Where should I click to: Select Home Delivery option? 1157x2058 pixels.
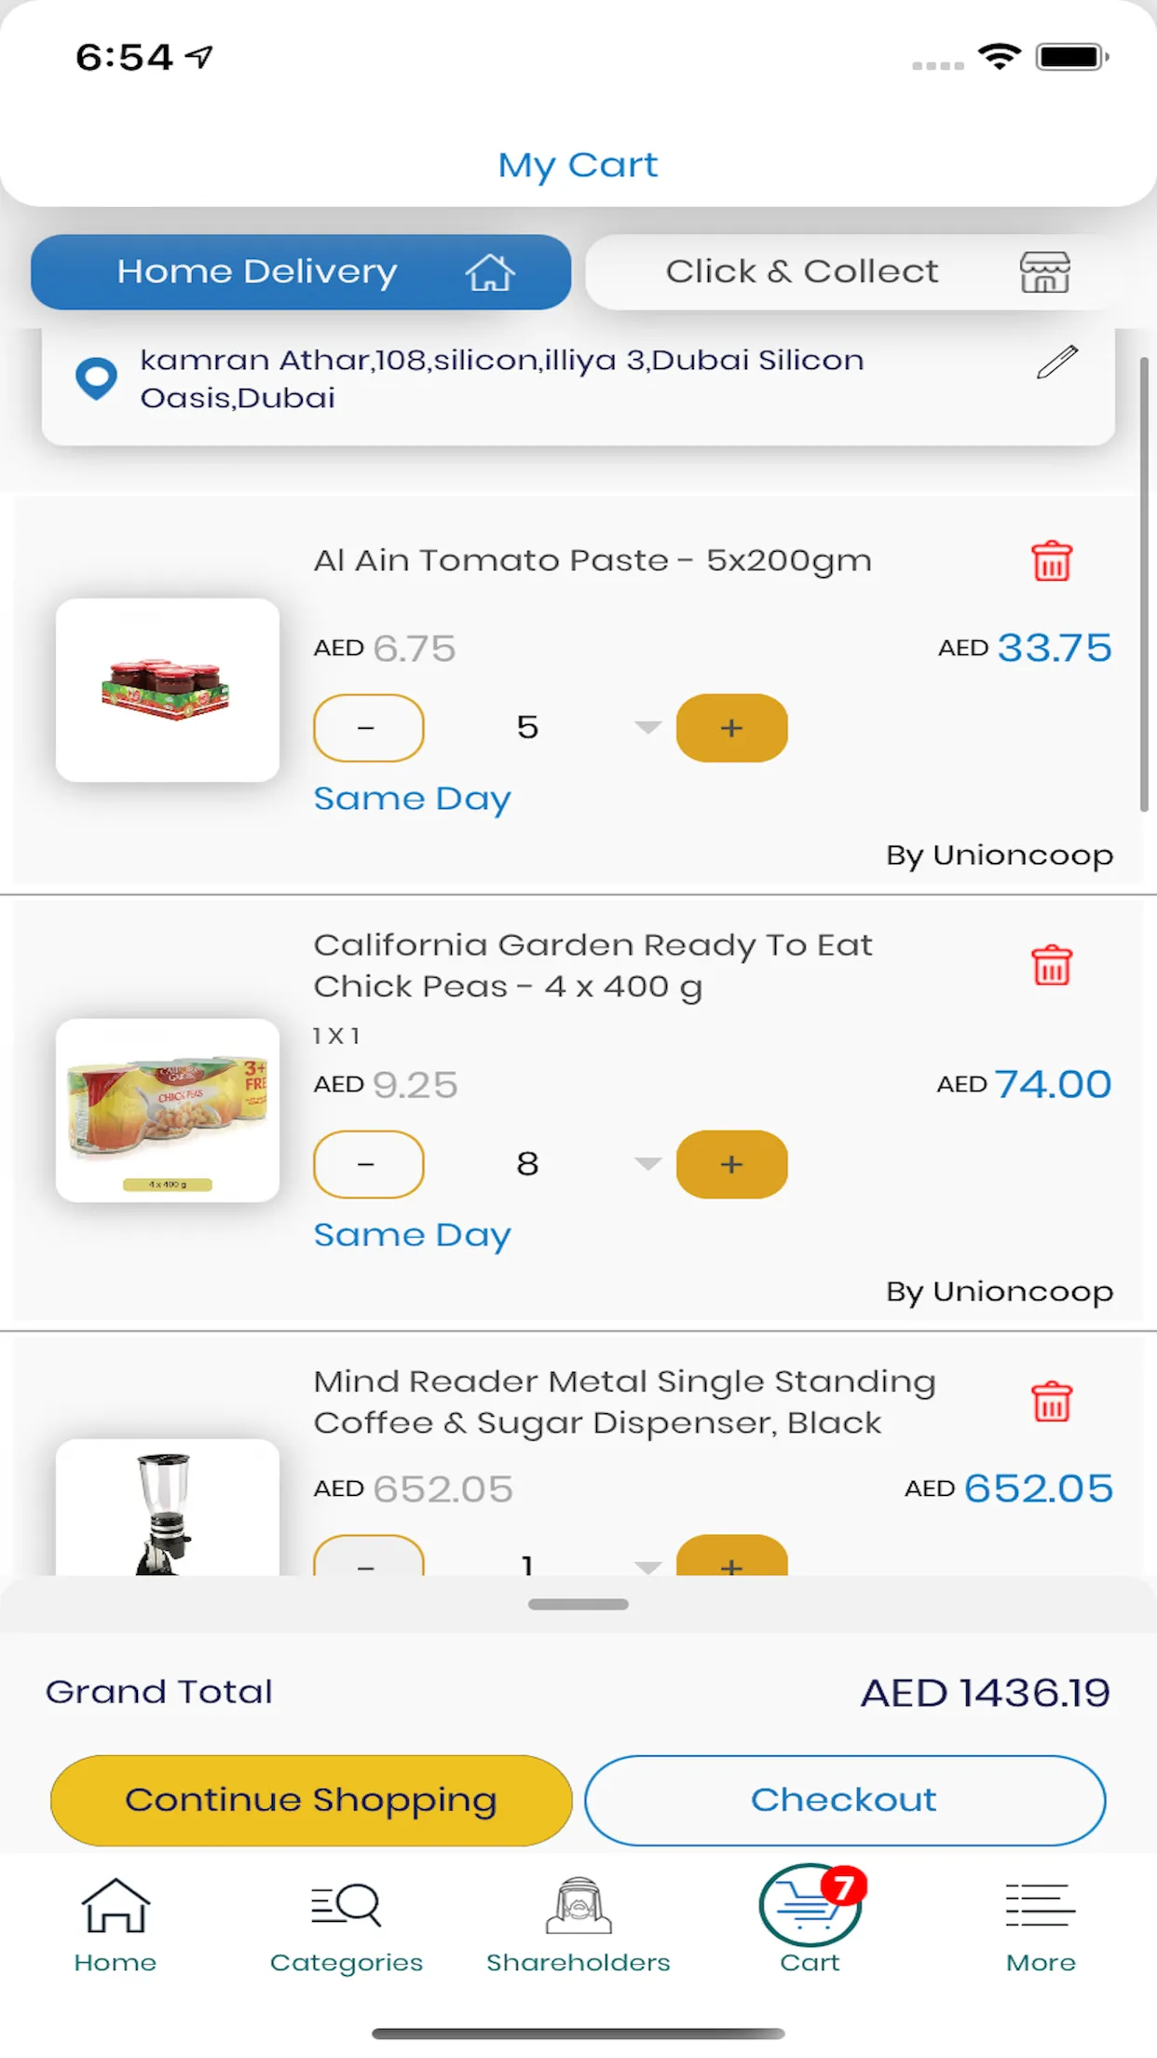[300, 272]
